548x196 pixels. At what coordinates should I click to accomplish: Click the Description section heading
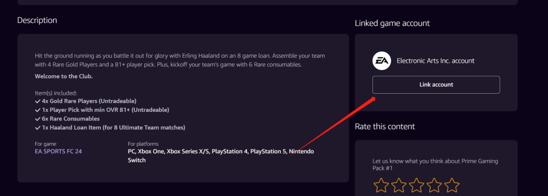pyautogui.click(x=37, y=20)
